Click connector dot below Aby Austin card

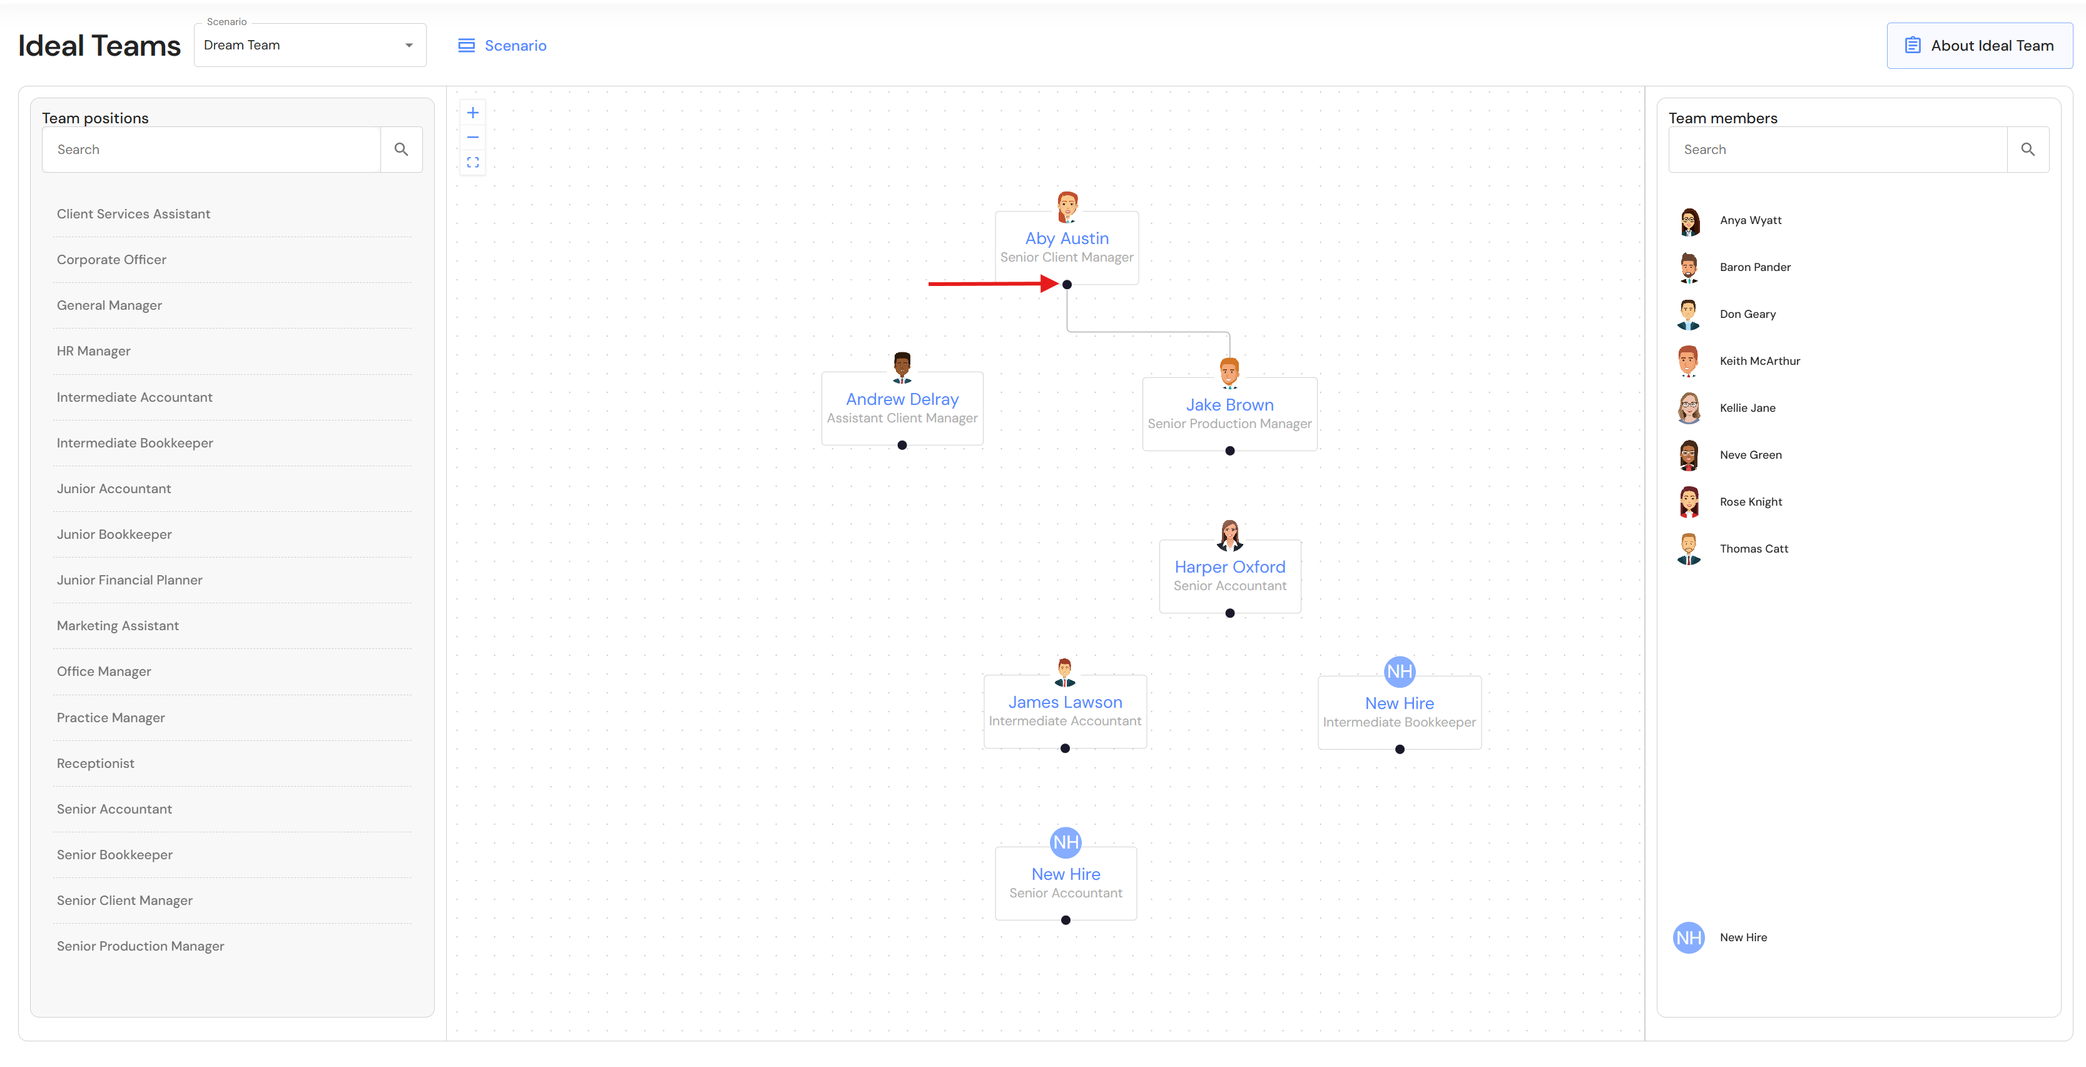click(x=1067, y=284)
